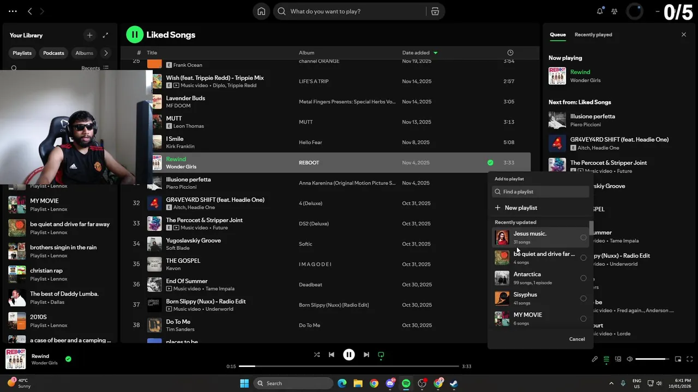Image resolution: width=698 pixels, height=392 pixels.
Task: Toggle the Queue view icon
Action: [x=606, y=359]
